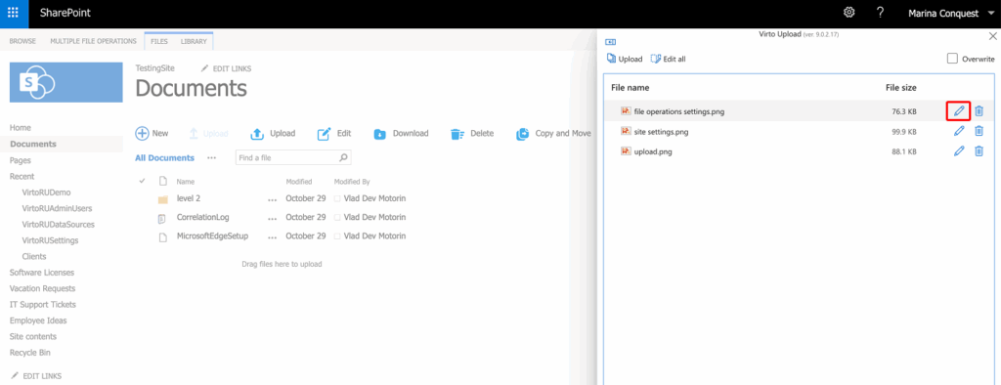Screen dimensions: 1001x385
Task: Click EDIT LINKS below left navigation
Action: [36, 376]
